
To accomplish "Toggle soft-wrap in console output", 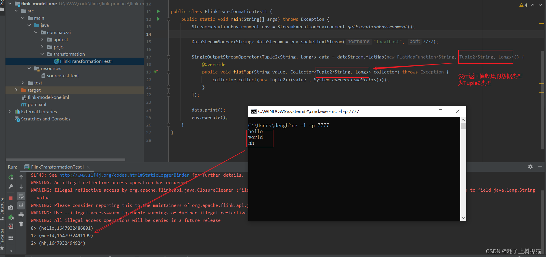I will [x=21, y=196].
